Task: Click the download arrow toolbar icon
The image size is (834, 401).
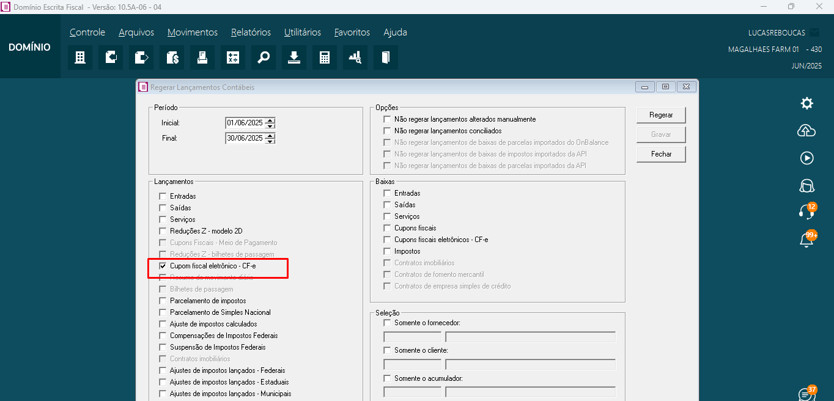Action: tap(294, 57)
